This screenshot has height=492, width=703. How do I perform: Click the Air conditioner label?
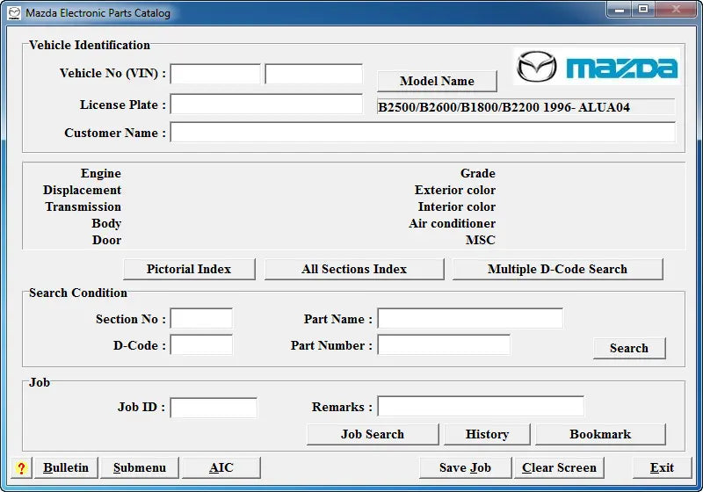click(x=452, y=223)
